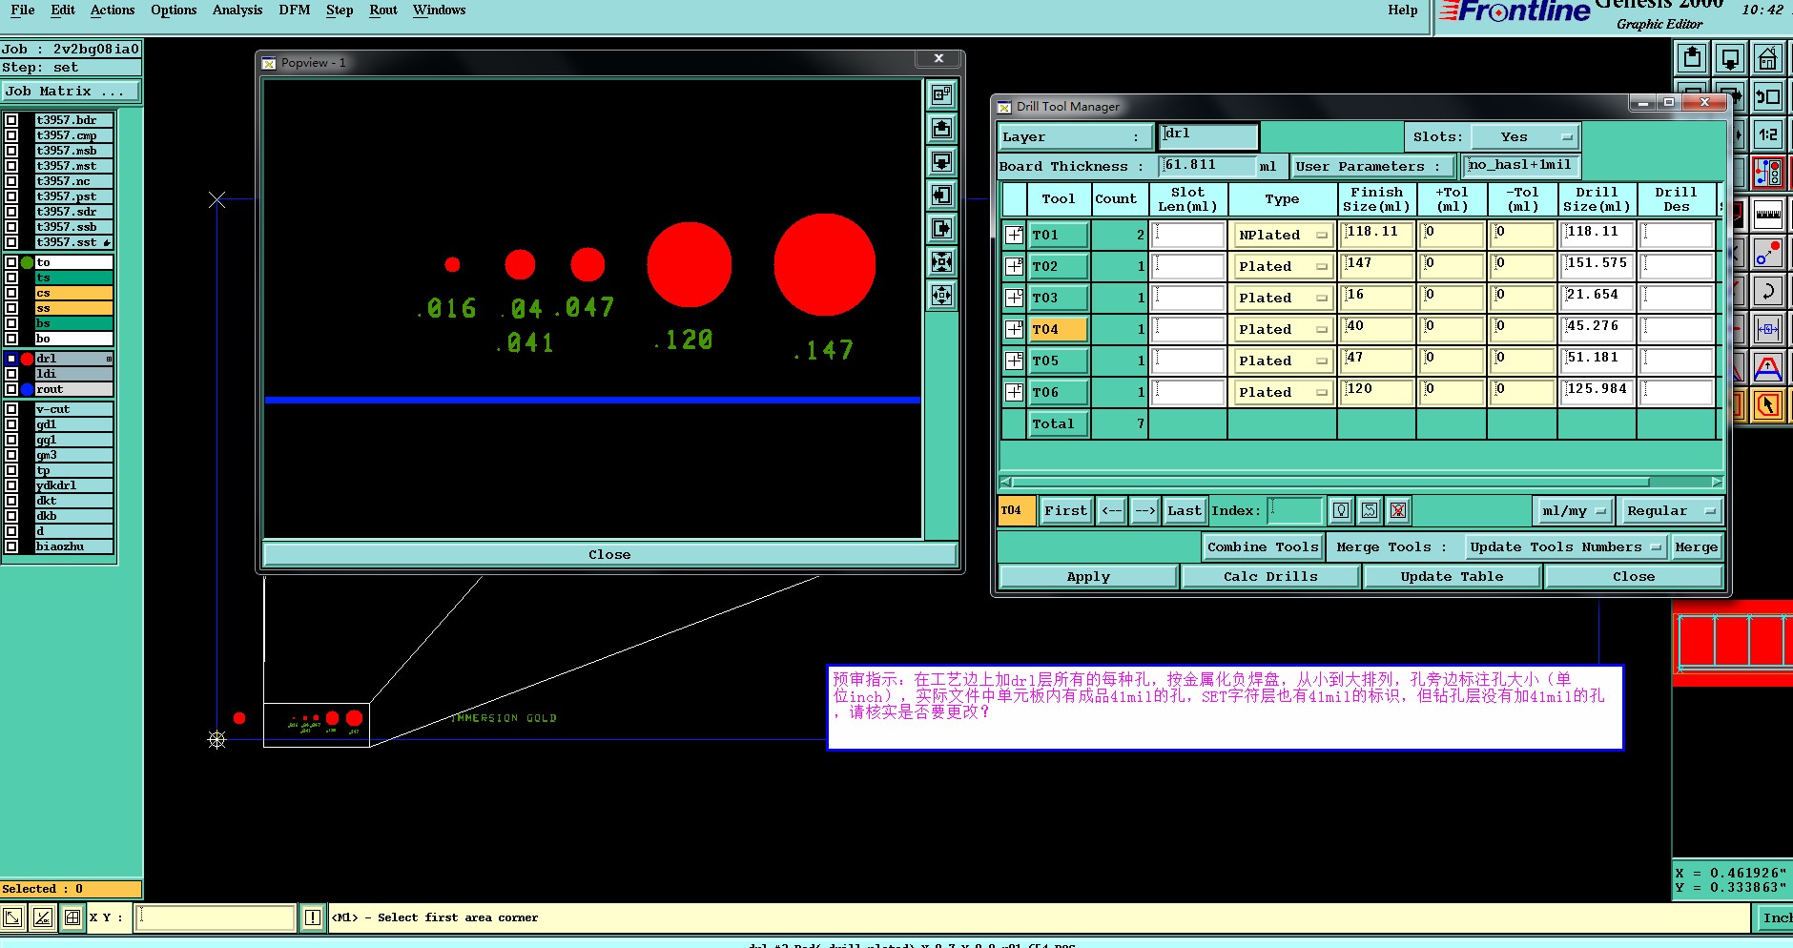Open Update Tools Numbers dropdown
1793x948 pixels.
click(1566, 546)
